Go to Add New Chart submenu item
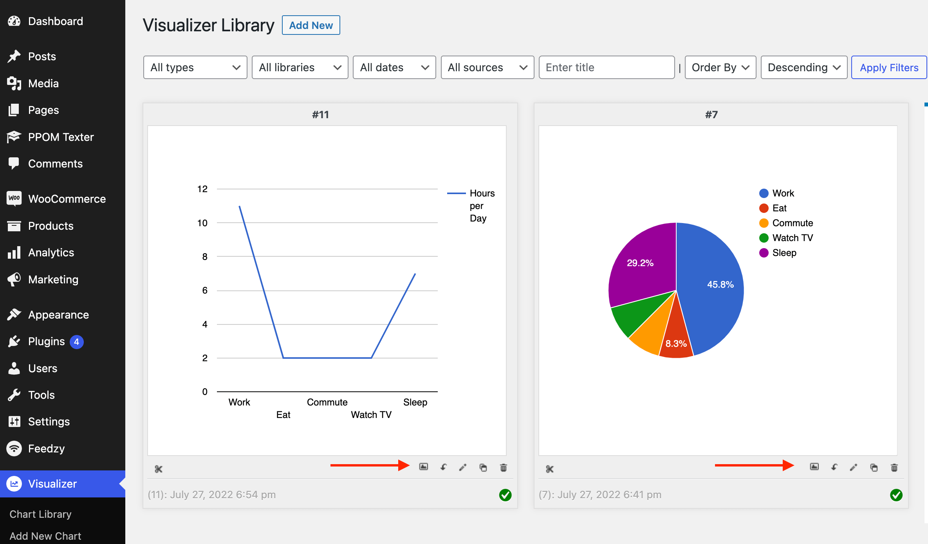 pyautogui.click(x=45, y=536)
